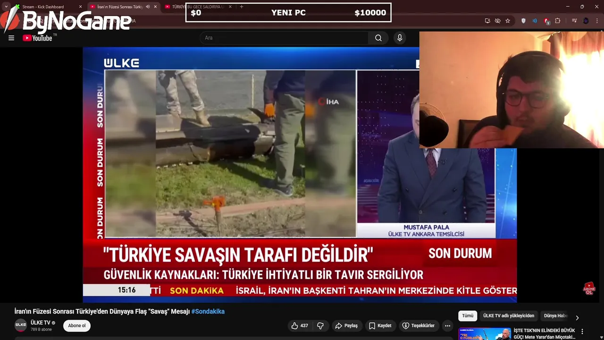Send thanks using Teşekkürler button
The image size is (604, 340).
[x=419, y=326]
